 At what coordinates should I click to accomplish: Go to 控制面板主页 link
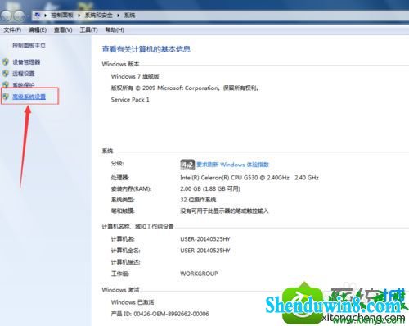(29, 45)
